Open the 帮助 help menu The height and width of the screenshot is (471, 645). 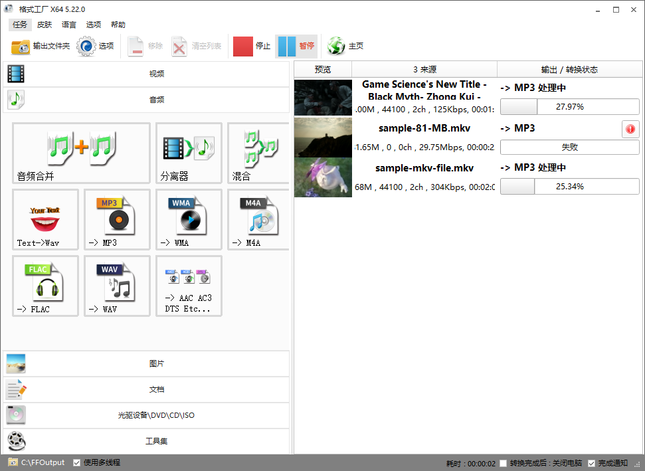118,25
